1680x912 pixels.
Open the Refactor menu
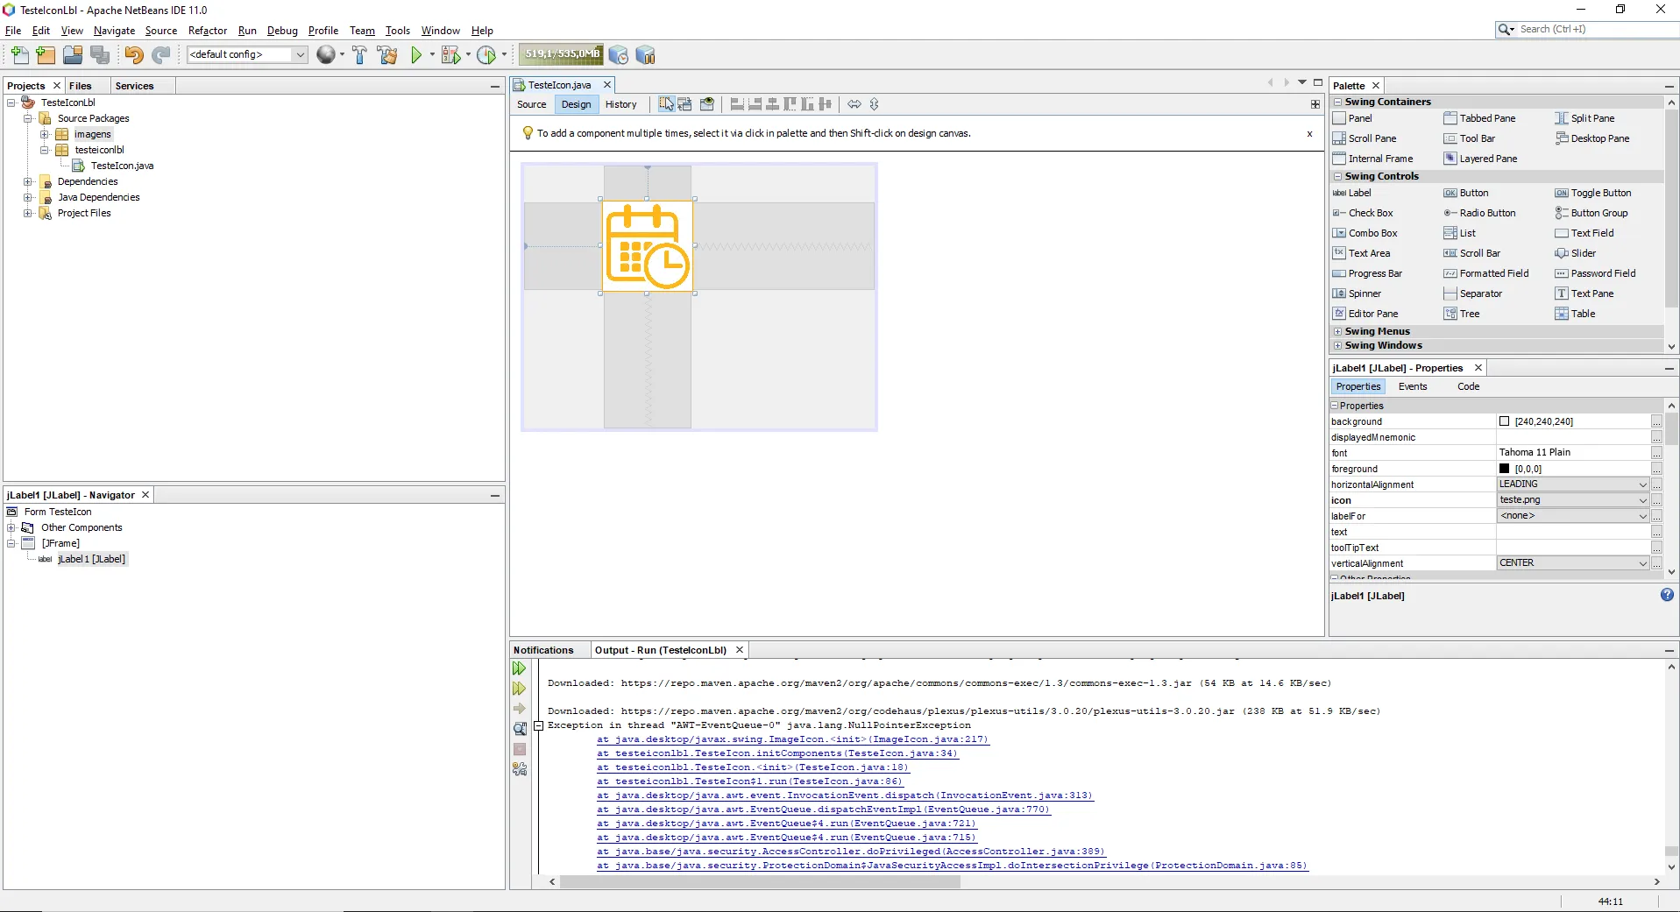point(207,31)
